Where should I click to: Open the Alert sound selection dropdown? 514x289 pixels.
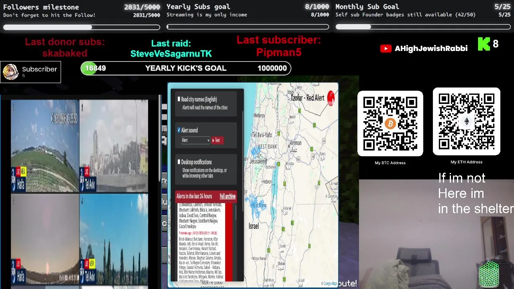[196, 140]
